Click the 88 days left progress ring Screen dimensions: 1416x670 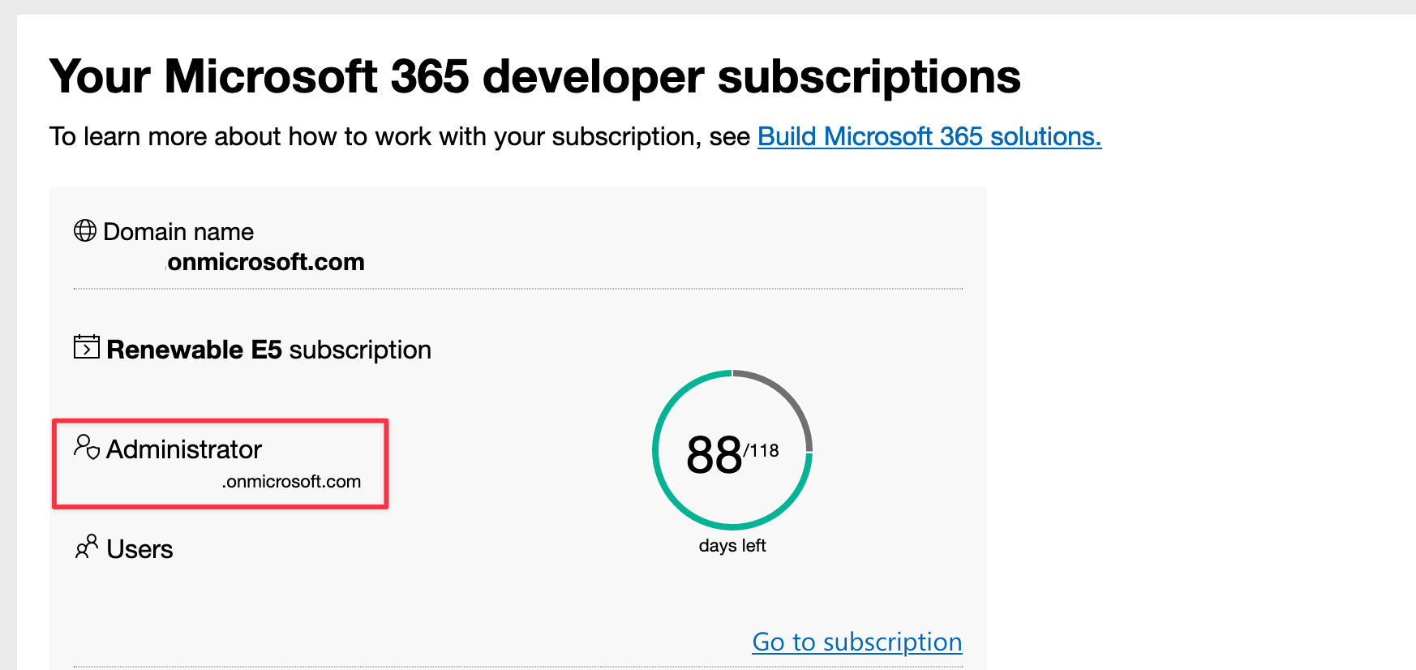pos(732,450)
